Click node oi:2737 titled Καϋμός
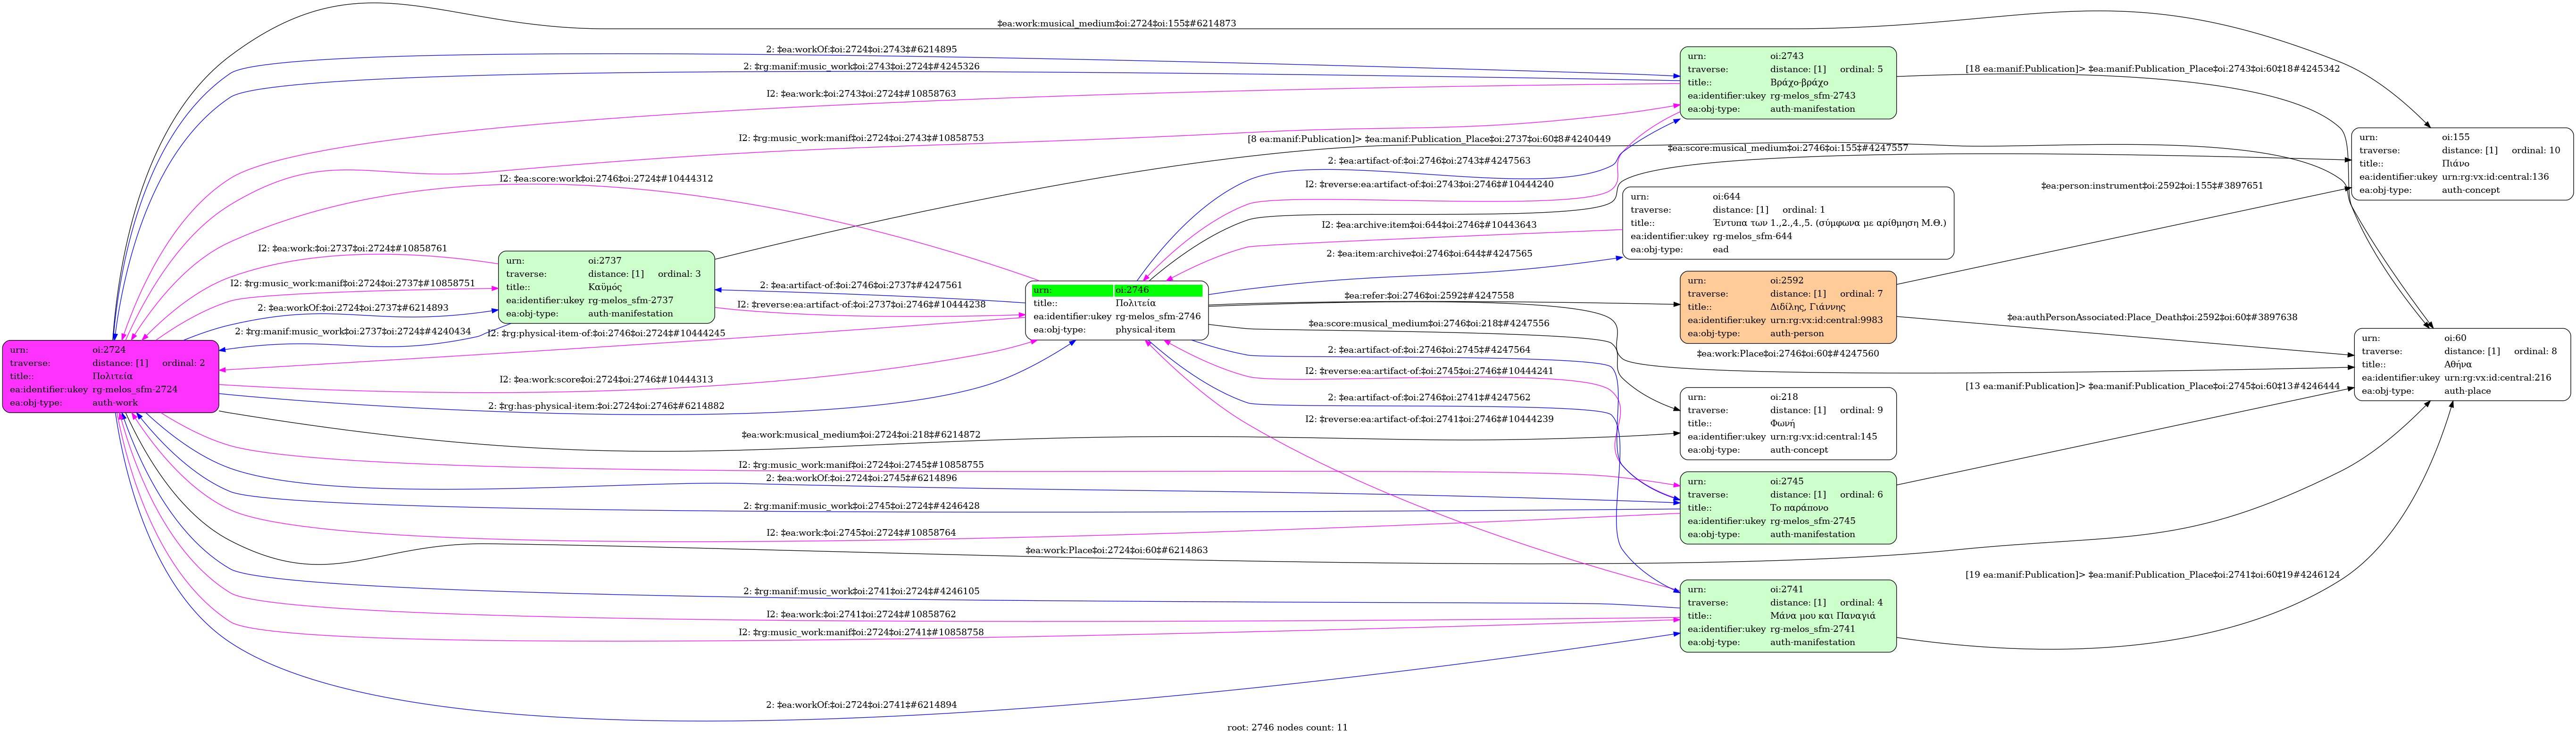Image resolution: width=2576 pixels, height=738 pixels. coord(606,287)
